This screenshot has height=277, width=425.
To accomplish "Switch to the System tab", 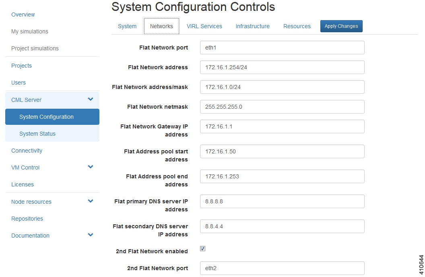I will point(127,26).
